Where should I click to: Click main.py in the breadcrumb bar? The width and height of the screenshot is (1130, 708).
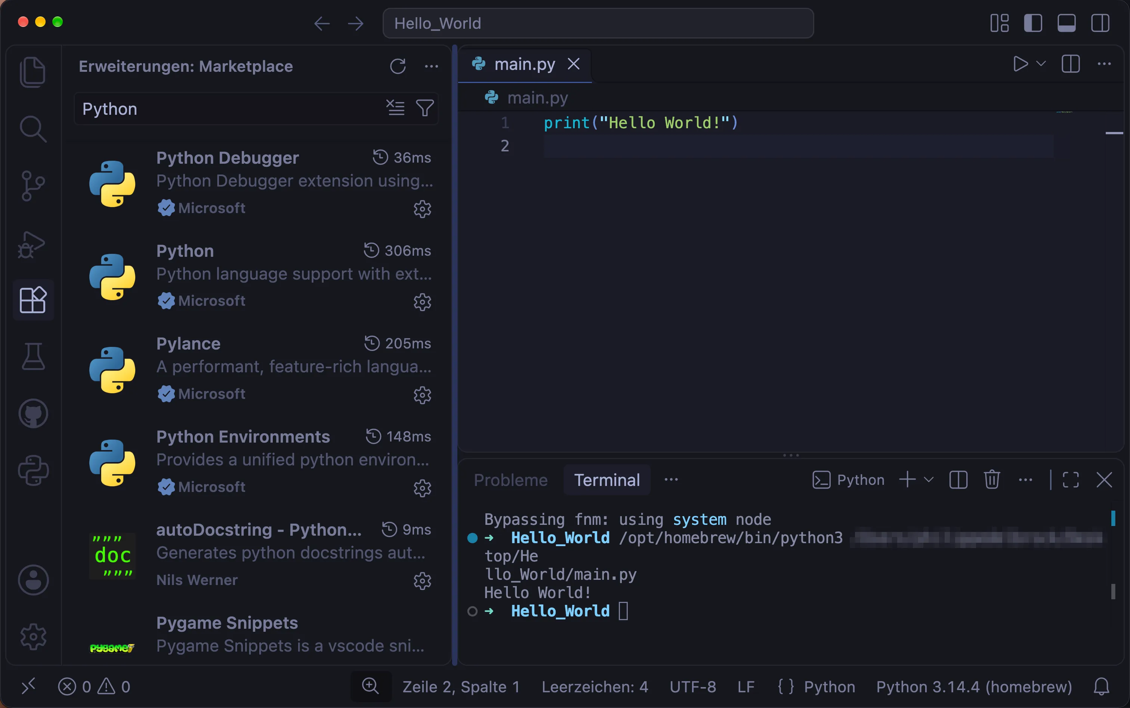(x=537, y=98)
